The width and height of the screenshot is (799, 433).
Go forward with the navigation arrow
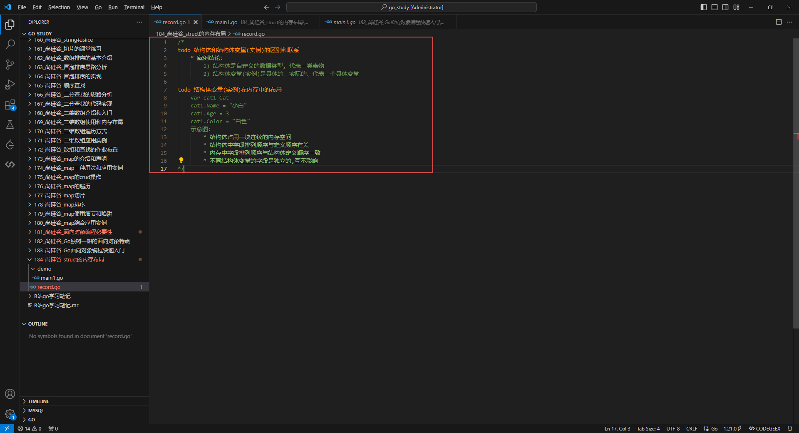coord(278,7)
